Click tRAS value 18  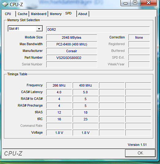(x=86, y=112)
